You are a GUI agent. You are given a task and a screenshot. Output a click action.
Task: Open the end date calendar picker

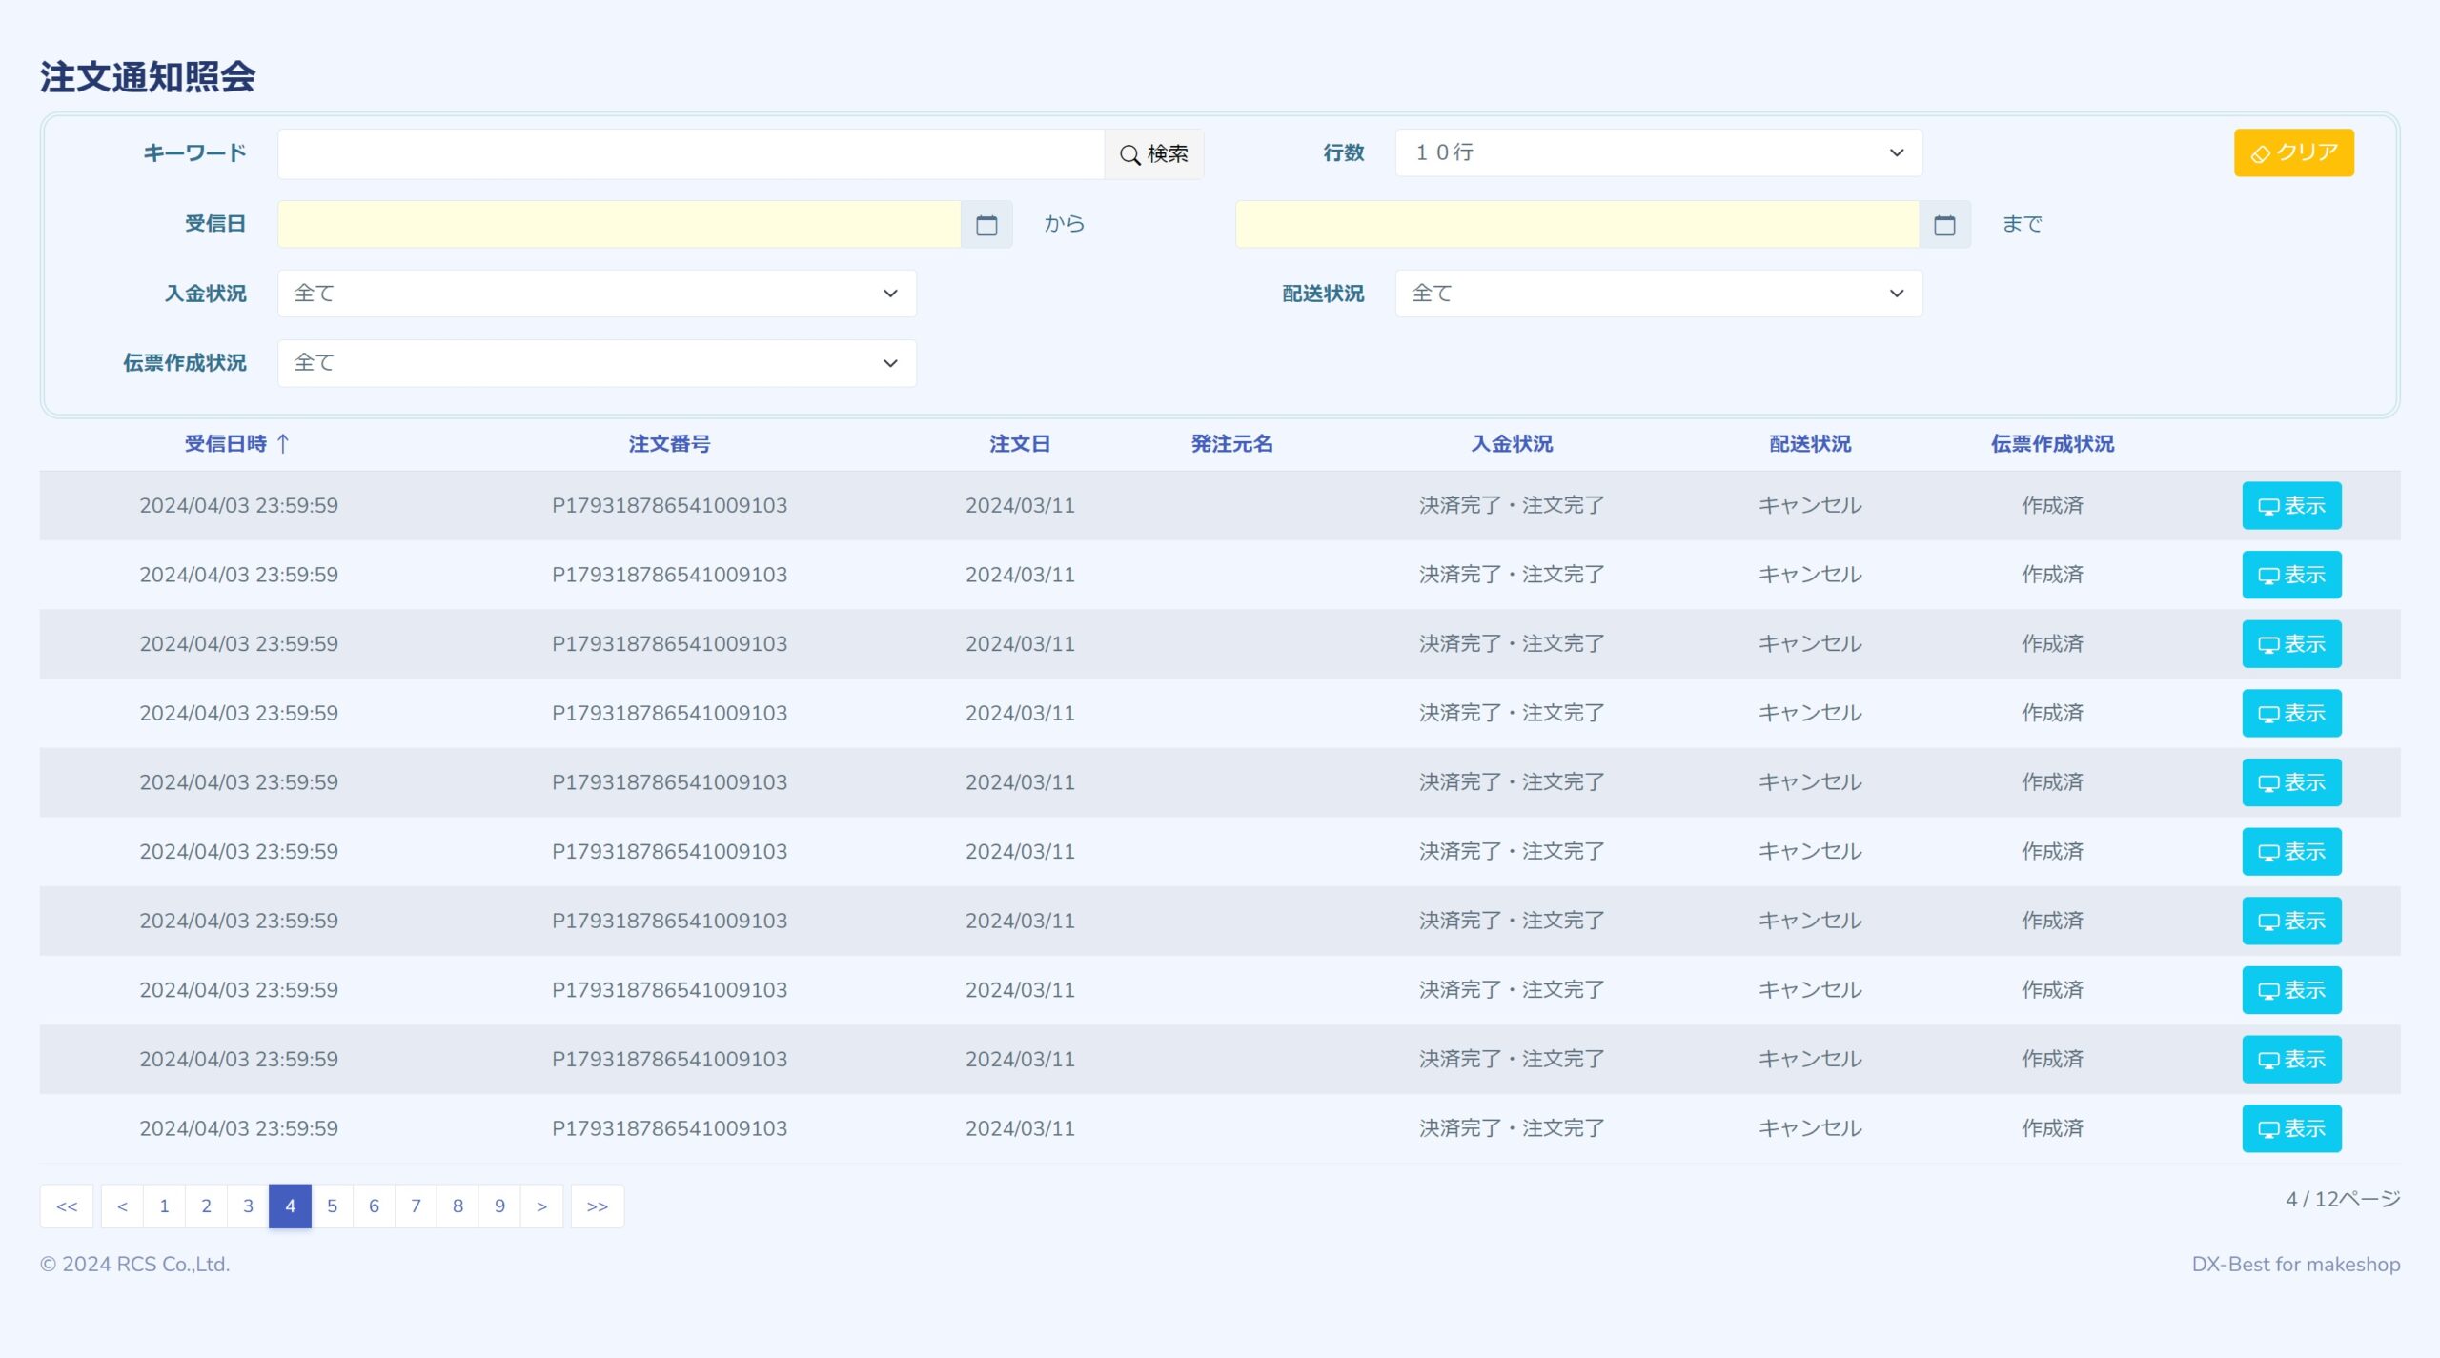[1944, 225]
